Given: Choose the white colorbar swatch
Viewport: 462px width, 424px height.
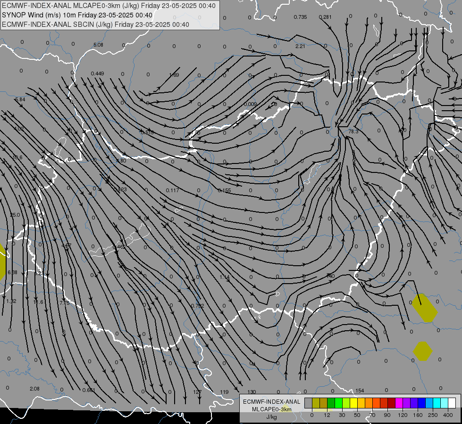Looking at the screenshot, I should [x=452, y=403].
